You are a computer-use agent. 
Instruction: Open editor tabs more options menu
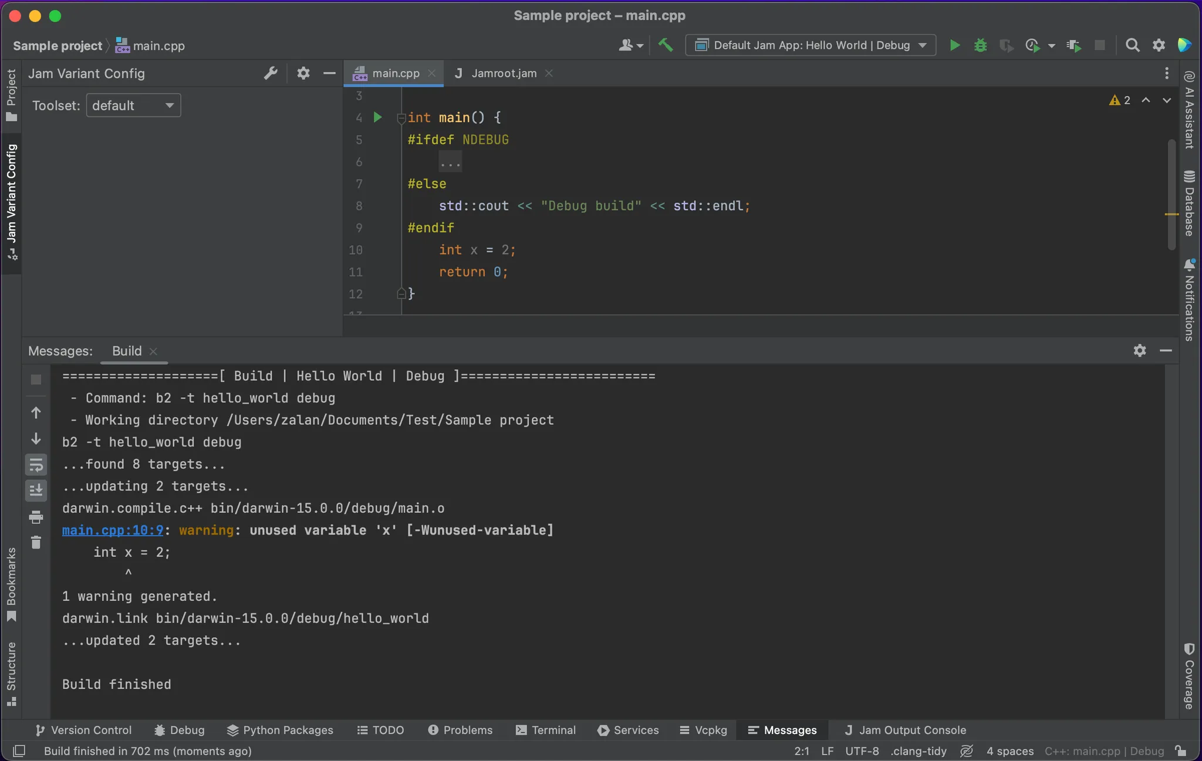tap(1167, 73)
